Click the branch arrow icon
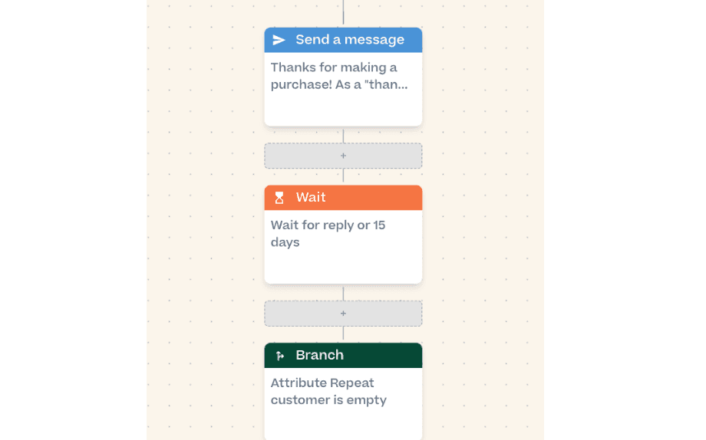 pos(279,356)
